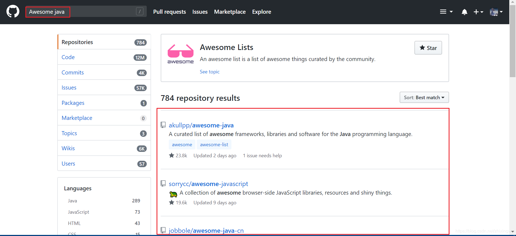Select the Commits results tab
The image size is (516, 236).
tap(73, 73)
